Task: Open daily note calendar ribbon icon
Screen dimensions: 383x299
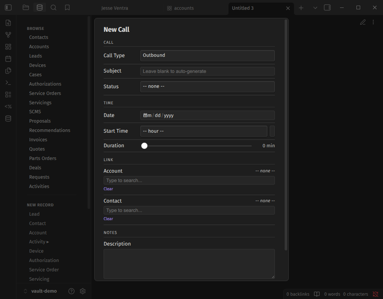Action: pos(8,59)
